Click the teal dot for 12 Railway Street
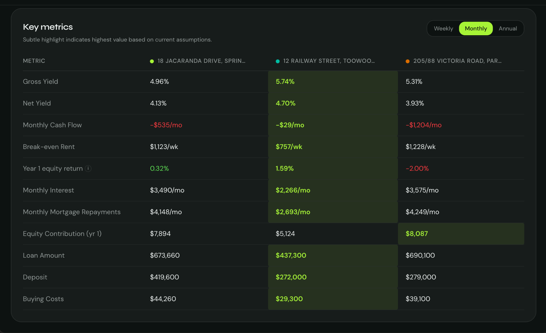This screenshot has width=546, height=333. (278, 61)
